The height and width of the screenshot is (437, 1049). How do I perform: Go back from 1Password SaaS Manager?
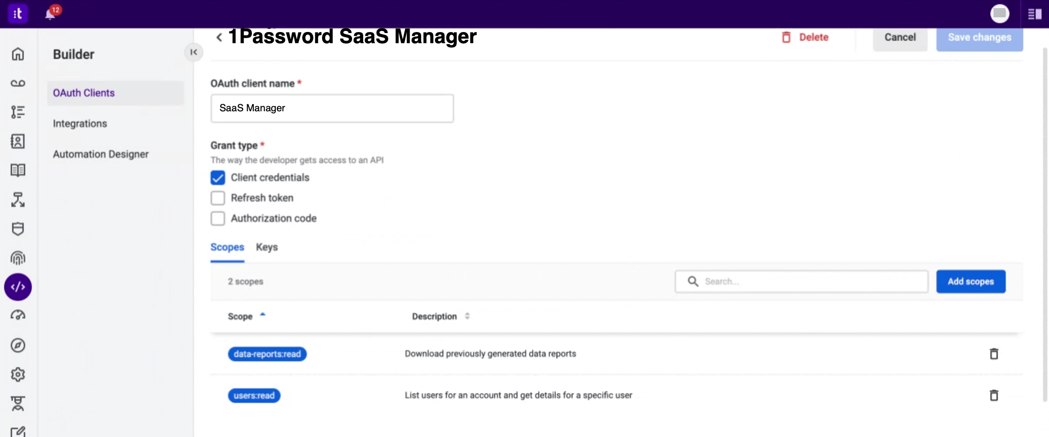[x=219, y=37]
